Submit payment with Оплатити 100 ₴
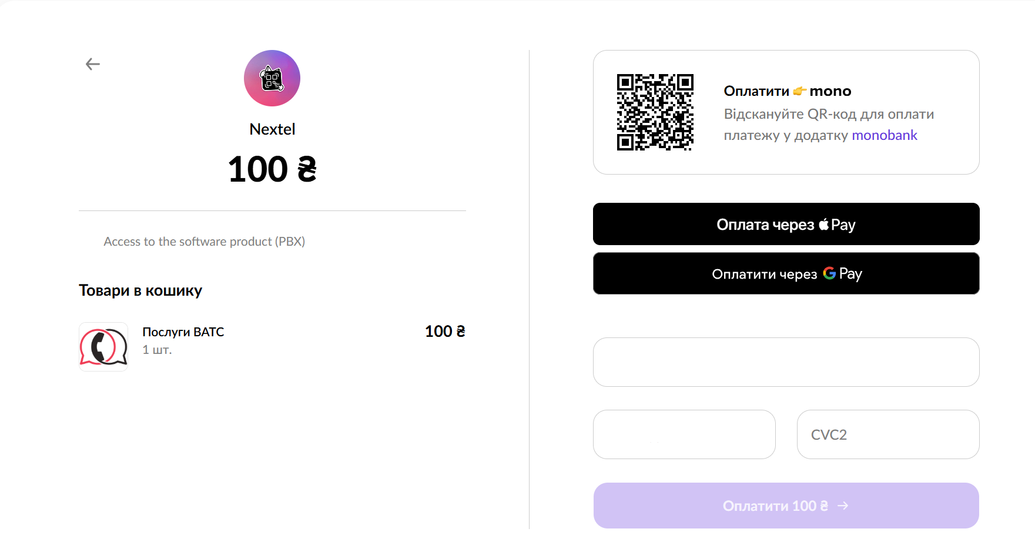Viewport: 1035px width, 552px height. click(x=776, y=506)
